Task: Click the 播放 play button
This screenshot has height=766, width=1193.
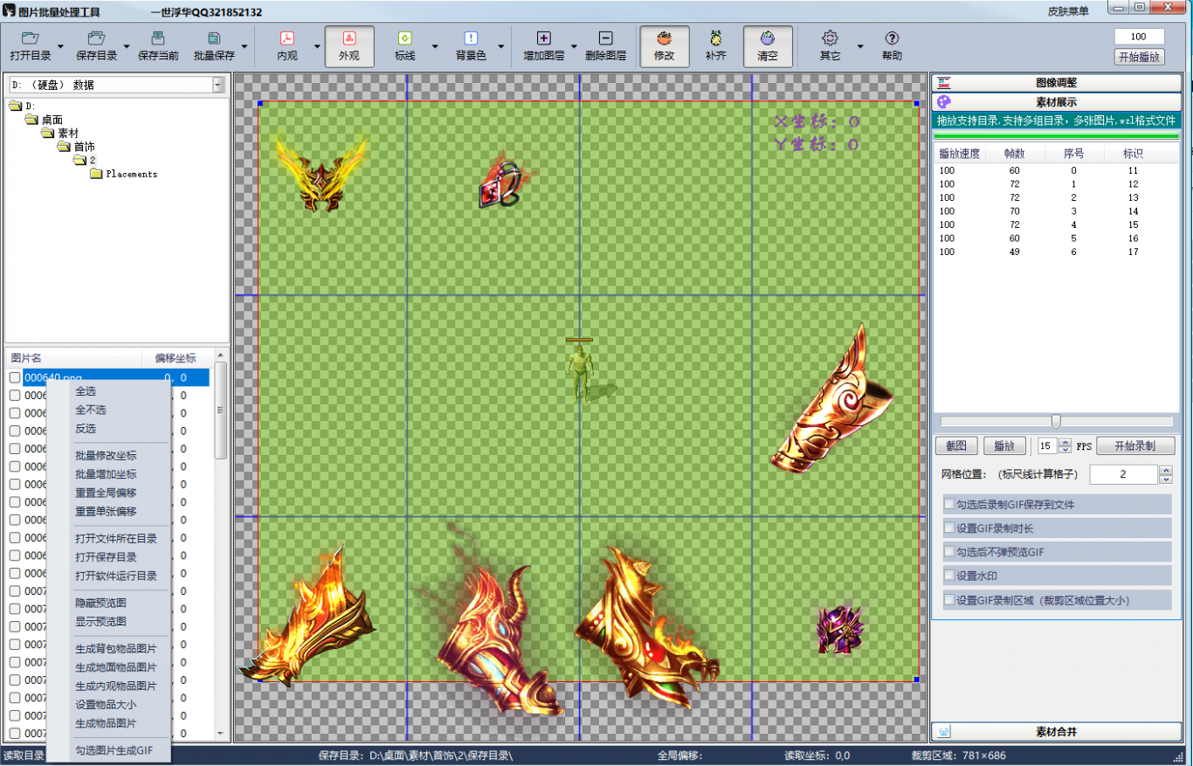Action: pos(1004,445)
